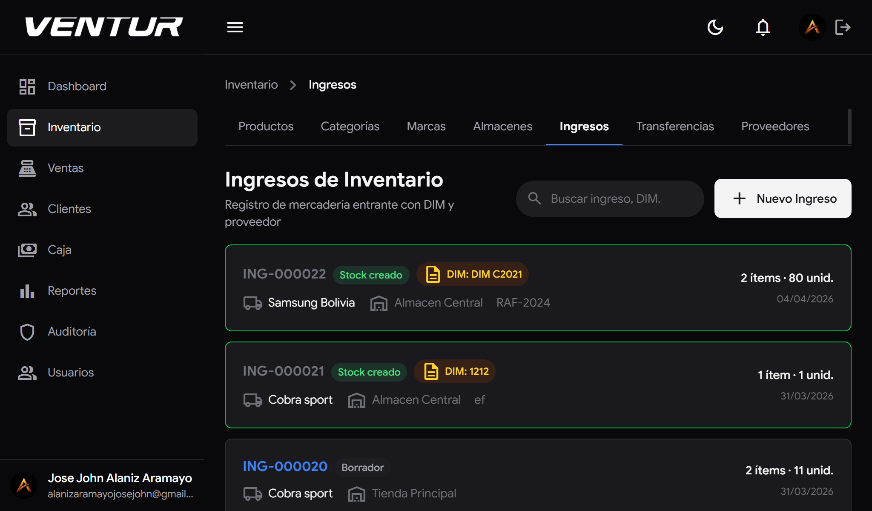The image size is (872, 511).
Task: Click the Caja wallet icon in sidebar
Action: tap(27, 250)
